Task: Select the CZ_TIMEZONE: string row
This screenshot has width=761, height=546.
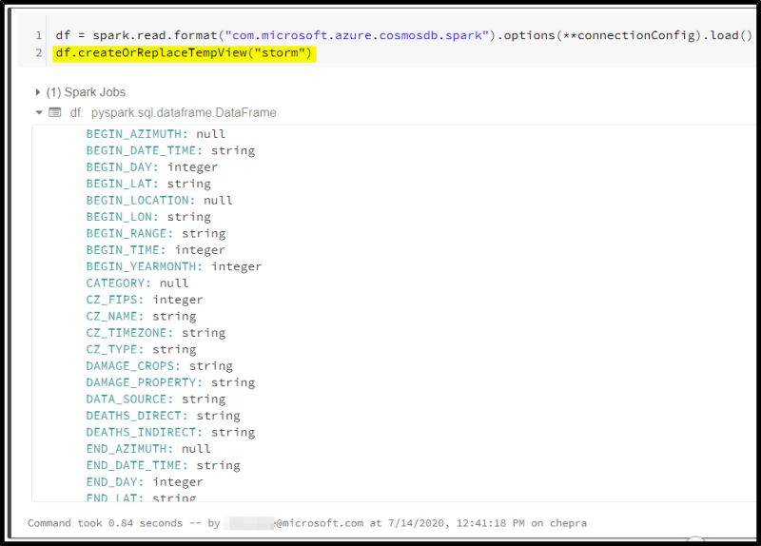Action: click(156, 333)
